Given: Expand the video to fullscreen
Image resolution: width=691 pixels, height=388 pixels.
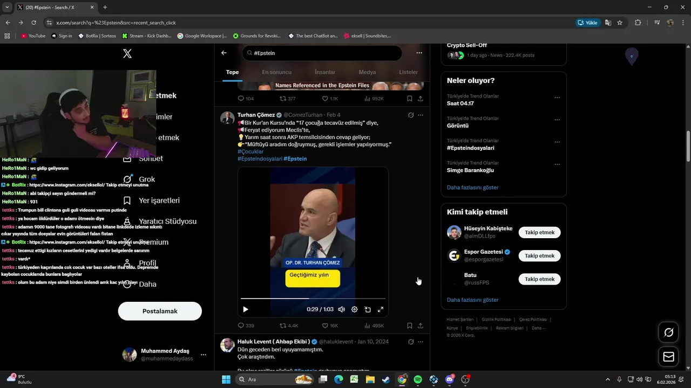Looking at the screenshot, I should pyautogui.click(x=381, y=309).
